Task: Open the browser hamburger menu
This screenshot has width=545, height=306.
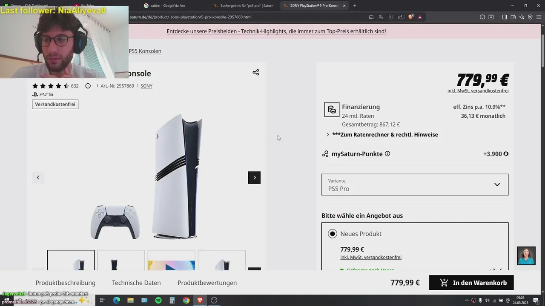Action: (x=539, y=17)
